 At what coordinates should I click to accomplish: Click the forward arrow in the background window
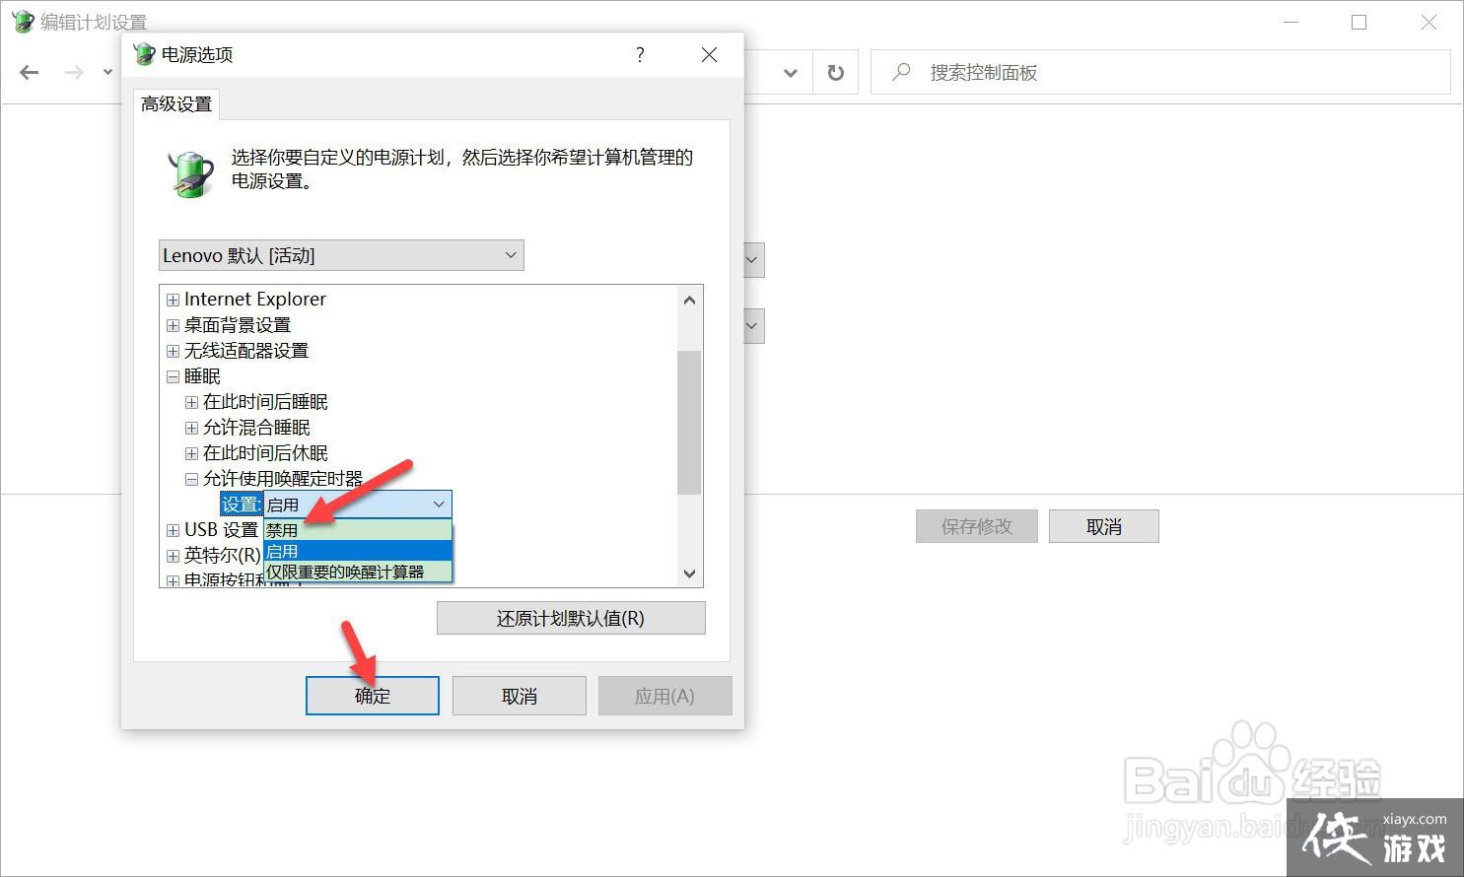(74, 72)
